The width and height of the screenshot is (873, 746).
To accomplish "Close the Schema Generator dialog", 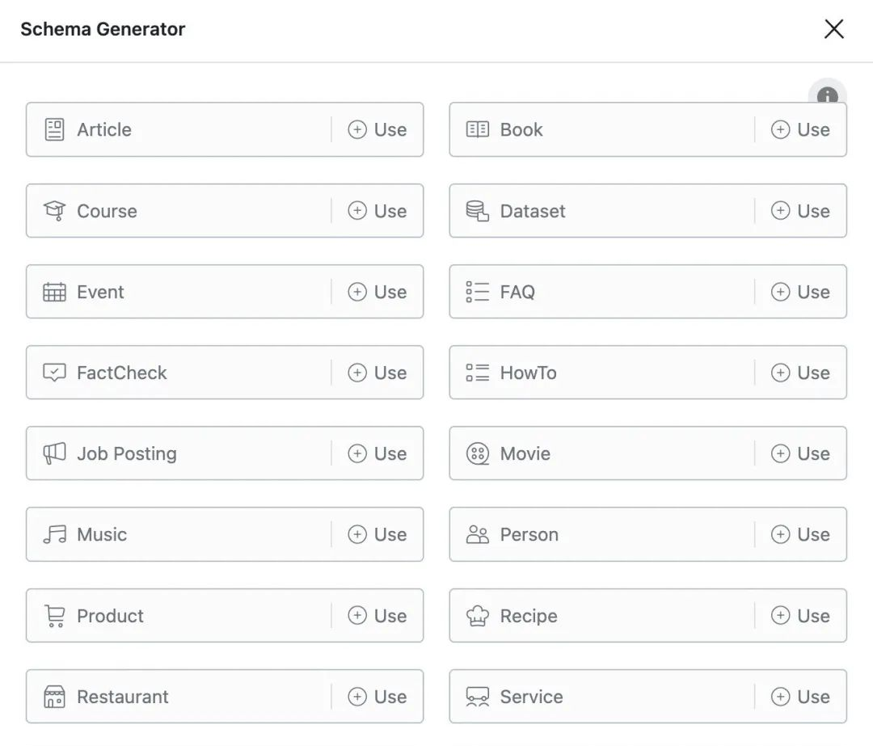I will (x=834, y=29).
